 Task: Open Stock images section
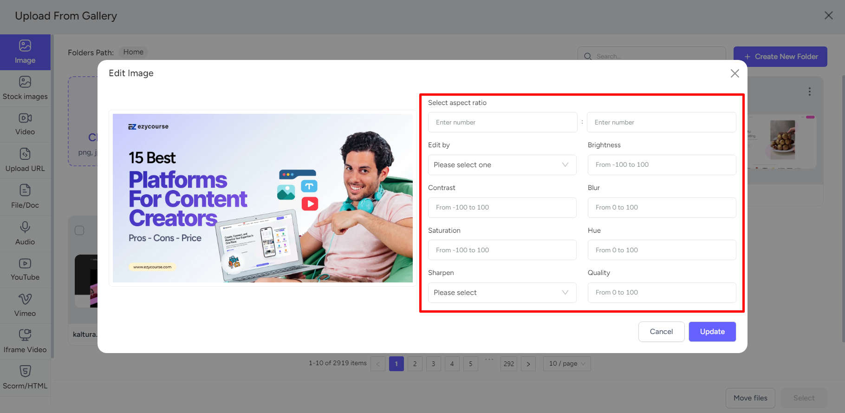pyautogui.click(x=25, y=88)
